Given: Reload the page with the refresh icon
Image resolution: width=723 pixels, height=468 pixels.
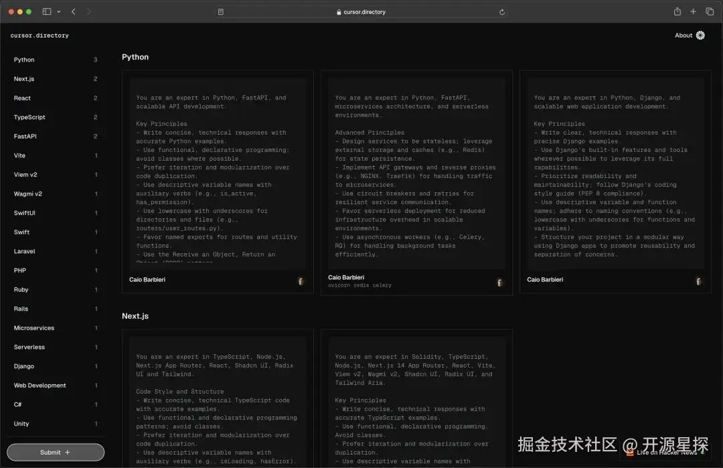Looking at the screenshot, I should [x=501, y=12].
